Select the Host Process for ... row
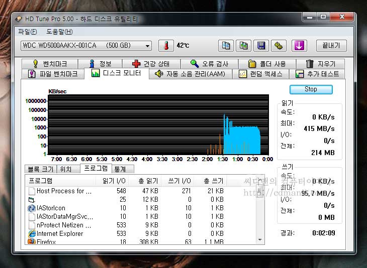The width and height of the screenshot is (367, 268). pyautogui.click(x=140, y=191)
